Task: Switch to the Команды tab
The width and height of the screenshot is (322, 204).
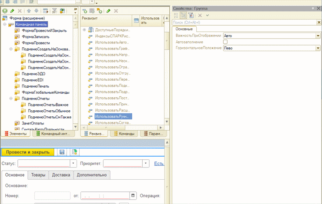Action: [124, 134]
